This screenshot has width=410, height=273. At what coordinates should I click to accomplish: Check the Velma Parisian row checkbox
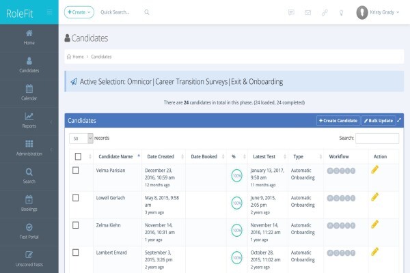click(76, 171)
